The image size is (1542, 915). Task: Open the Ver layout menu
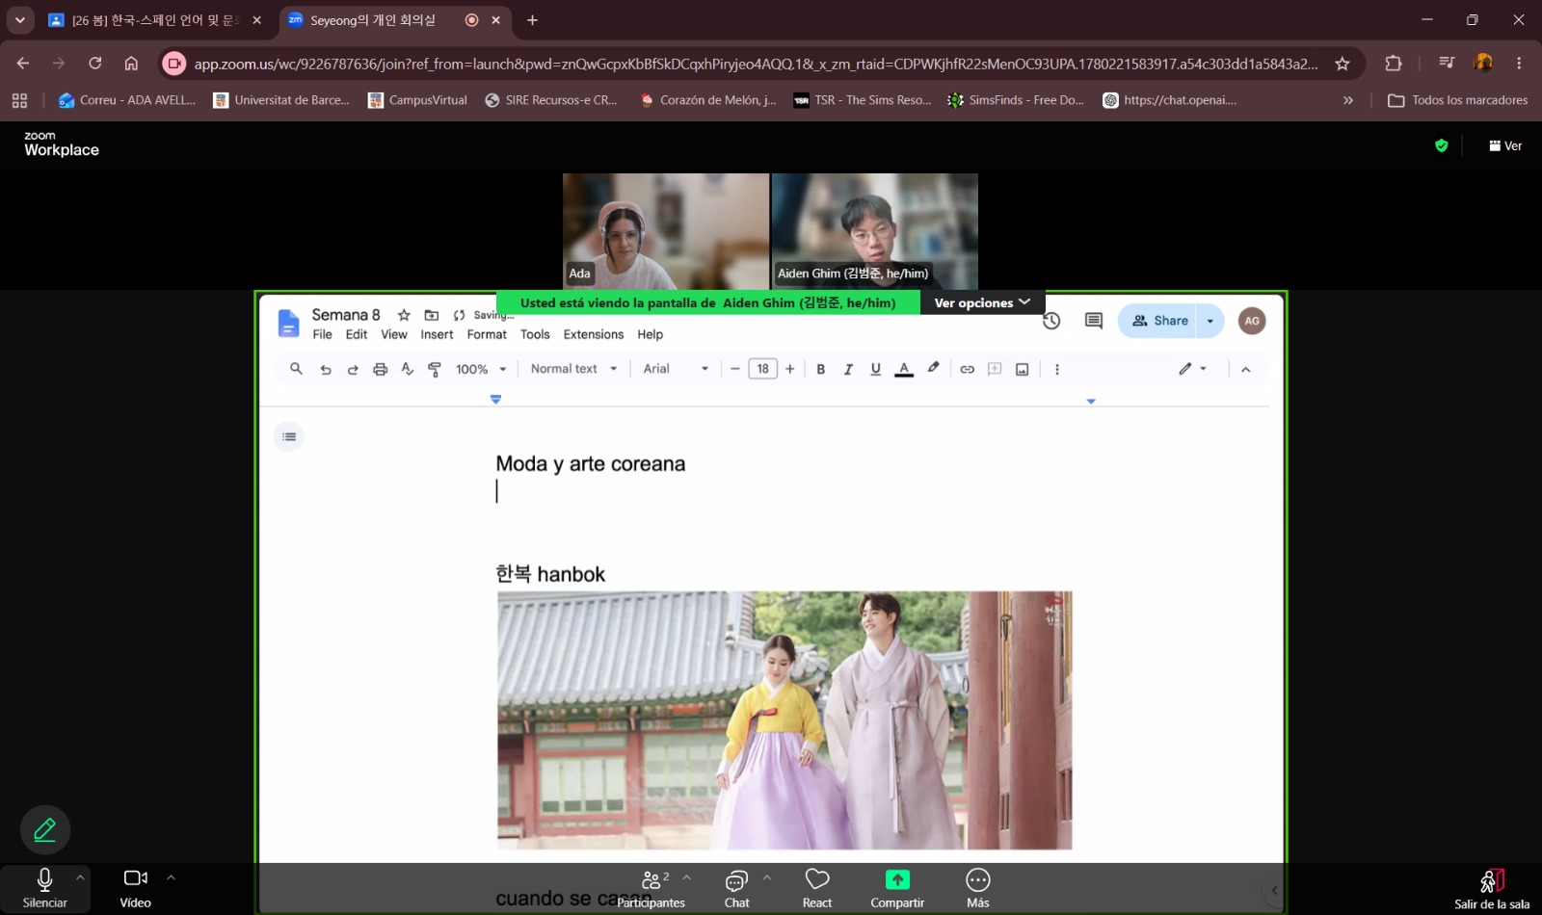(1505, 146)
